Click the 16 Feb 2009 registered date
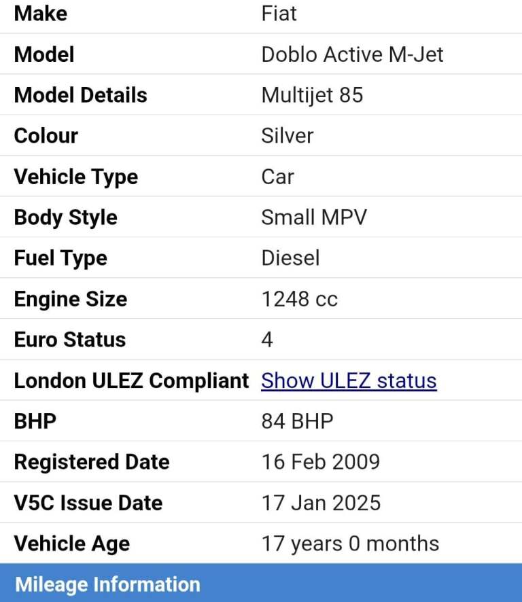 [320, 462]
